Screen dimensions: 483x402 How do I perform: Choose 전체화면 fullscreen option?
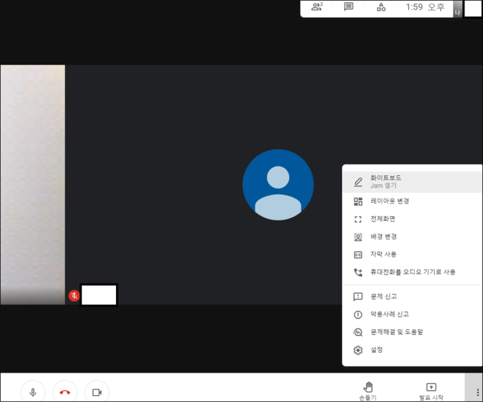pos(412,219)
